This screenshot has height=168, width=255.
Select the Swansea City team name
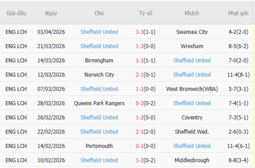[192, 32]
